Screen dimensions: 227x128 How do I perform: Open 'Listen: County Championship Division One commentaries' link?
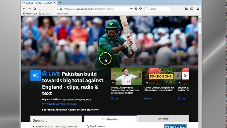(159, 89)
